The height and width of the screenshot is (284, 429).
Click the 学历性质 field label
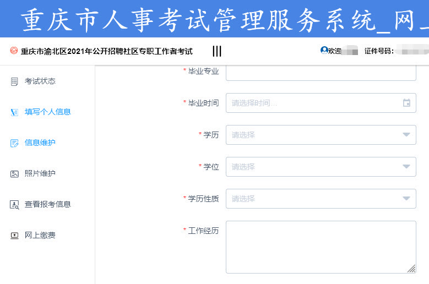click(203, 199)
